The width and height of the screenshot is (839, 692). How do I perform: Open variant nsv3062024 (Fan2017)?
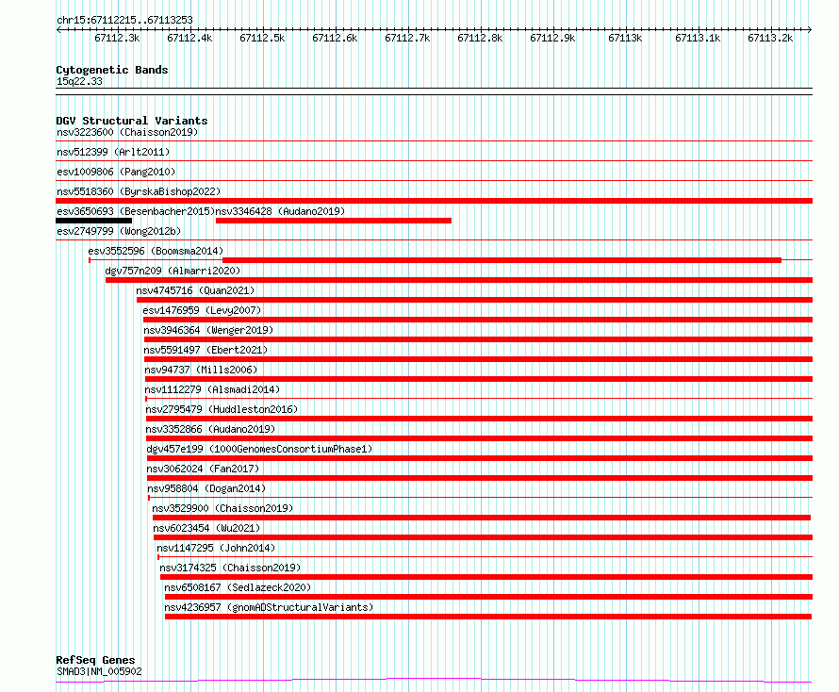203,469
